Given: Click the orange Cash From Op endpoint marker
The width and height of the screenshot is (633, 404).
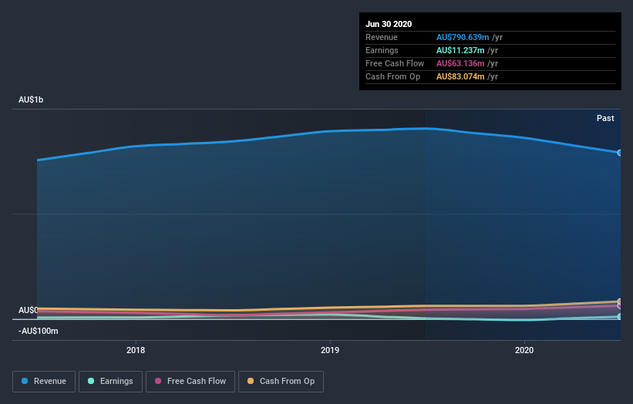Looking at the screenshot, I should [x=620, y=301].
